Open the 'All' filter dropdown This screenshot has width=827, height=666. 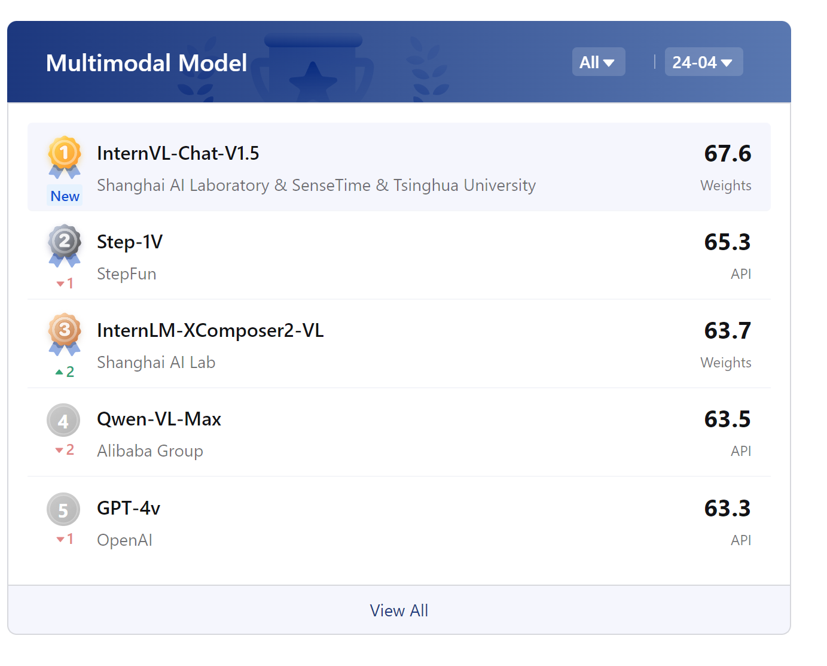click(598, 62)
